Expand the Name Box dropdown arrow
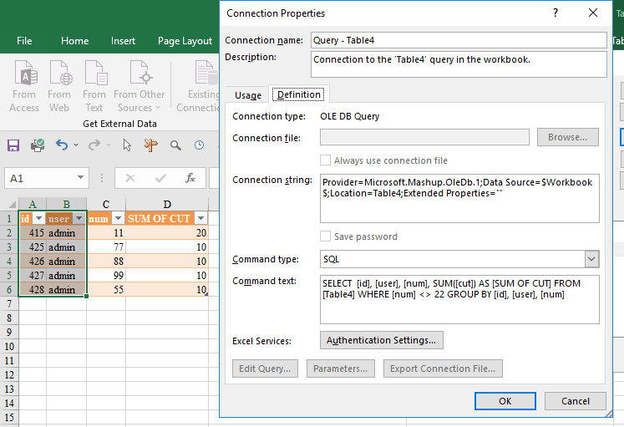The height and width of the screenshot is (427, 624). coord(80,178)
